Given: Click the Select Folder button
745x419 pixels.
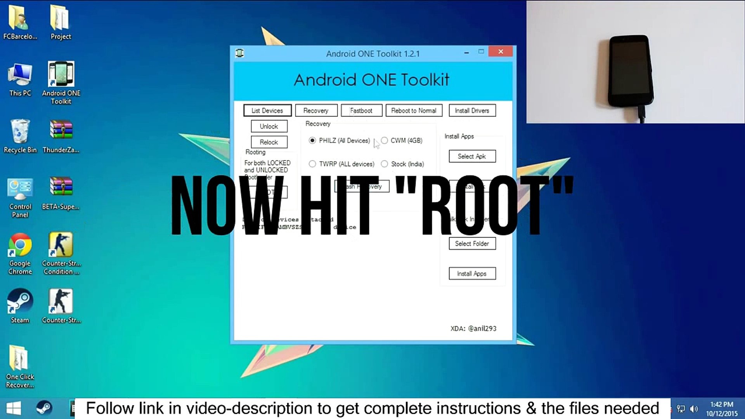Looking at the screenshot, I should click(x=472, y=243).
